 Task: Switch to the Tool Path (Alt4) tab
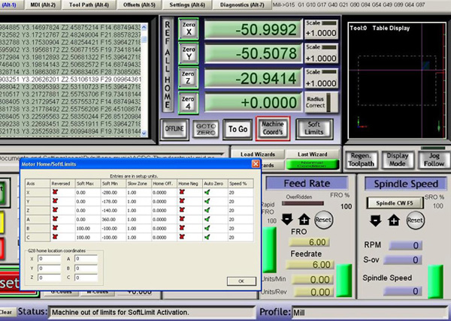pyautogui.click(x=89, y=4)
